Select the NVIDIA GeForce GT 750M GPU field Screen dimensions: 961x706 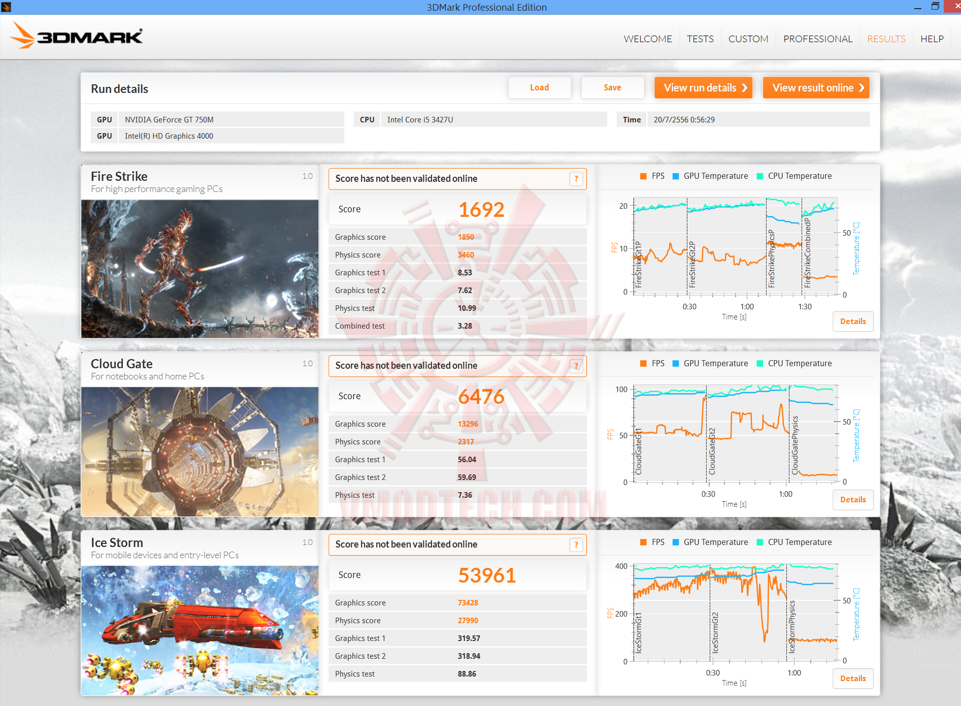231,119
